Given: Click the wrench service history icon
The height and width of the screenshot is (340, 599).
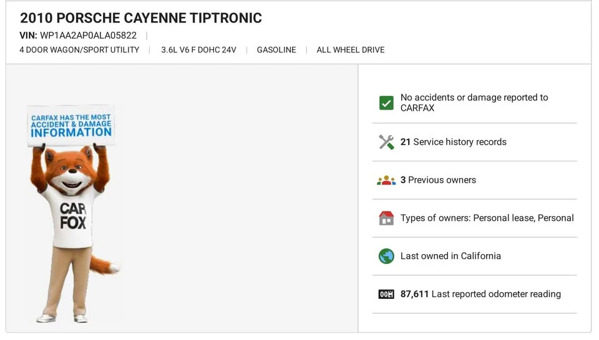Looking at the screenshot, I should (x=386, y=142).
